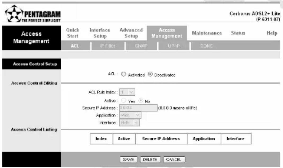Click the Access Control Listing label

pos(34,129)
